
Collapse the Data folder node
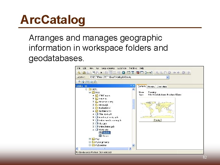pos(90,92)
